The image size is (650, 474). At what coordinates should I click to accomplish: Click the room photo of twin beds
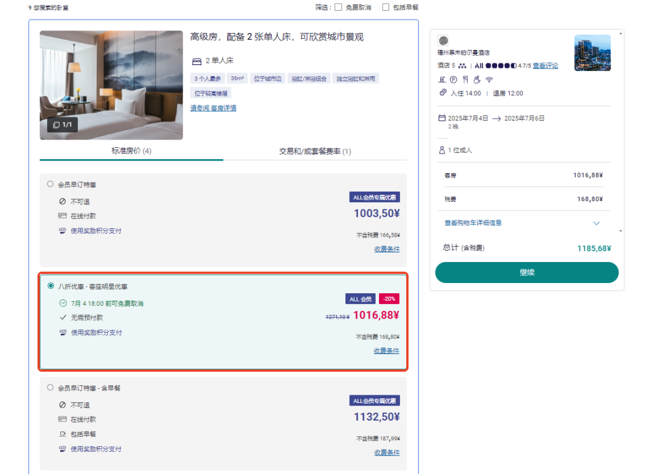111,85
